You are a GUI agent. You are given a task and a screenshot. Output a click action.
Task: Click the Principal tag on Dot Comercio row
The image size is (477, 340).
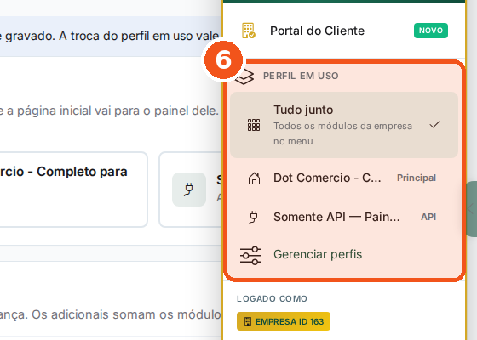click(417, 178)
